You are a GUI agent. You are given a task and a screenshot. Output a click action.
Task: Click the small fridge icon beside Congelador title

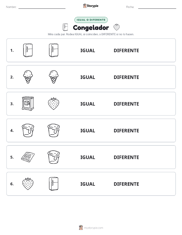click(x=65, y=27)
